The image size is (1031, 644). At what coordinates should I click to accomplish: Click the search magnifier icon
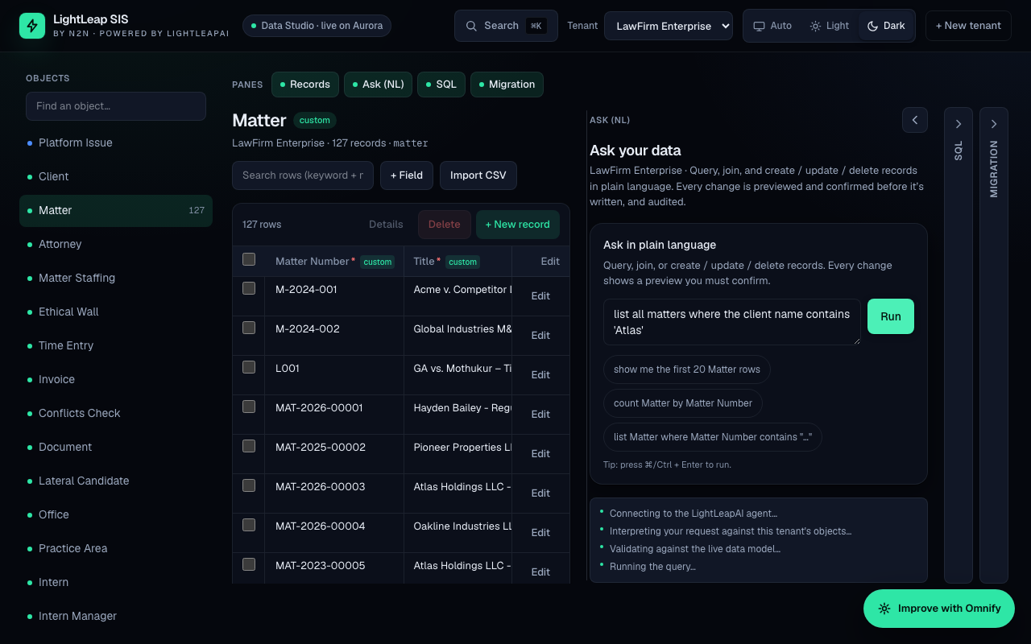(471, 26)
